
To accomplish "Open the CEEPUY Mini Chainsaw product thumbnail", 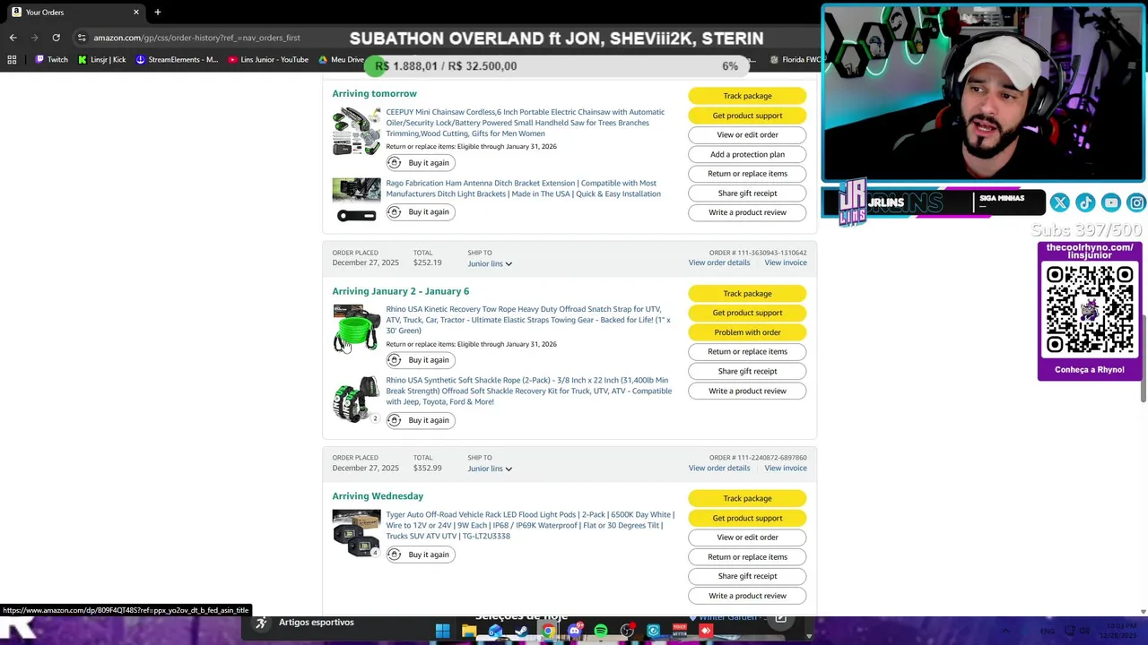I will (x=356, y=132).
